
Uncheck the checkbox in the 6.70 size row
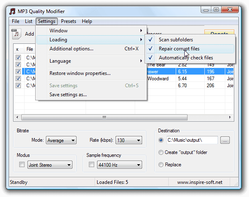(18, 86)
